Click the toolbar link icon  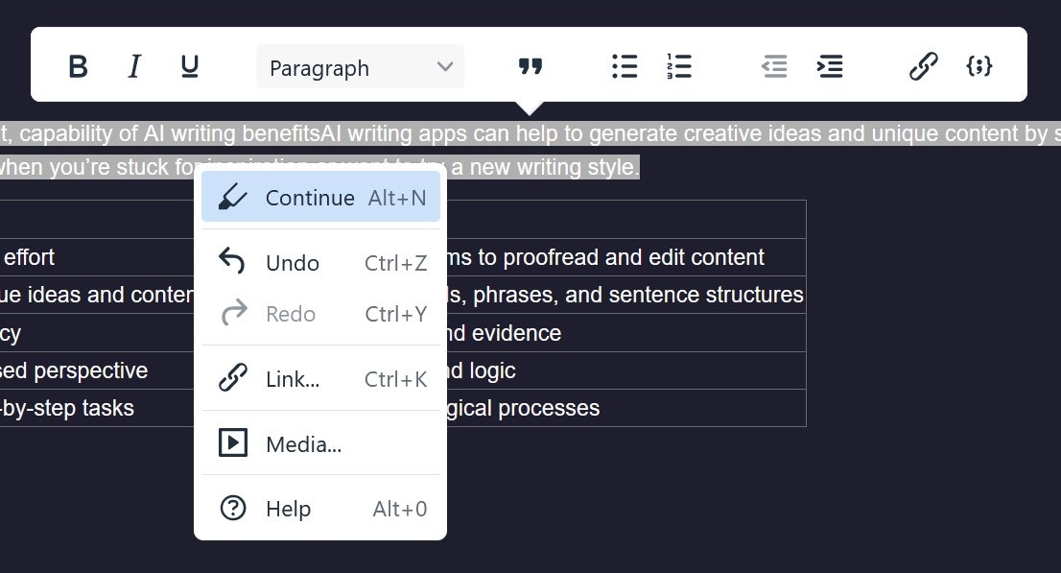(x=924, y=66)
